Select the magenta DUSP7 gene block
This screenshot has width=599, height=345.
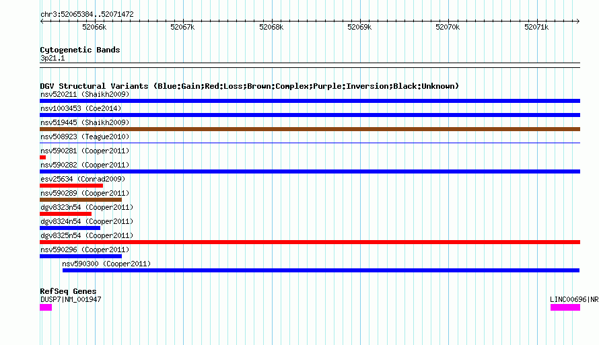[x=46, y=307]
